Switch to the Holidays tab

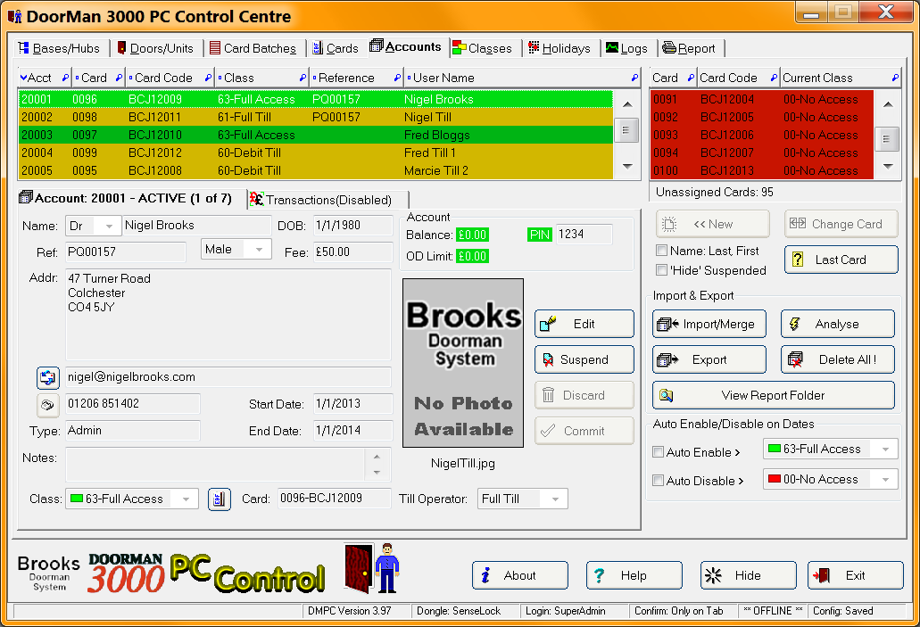point(559,48)
